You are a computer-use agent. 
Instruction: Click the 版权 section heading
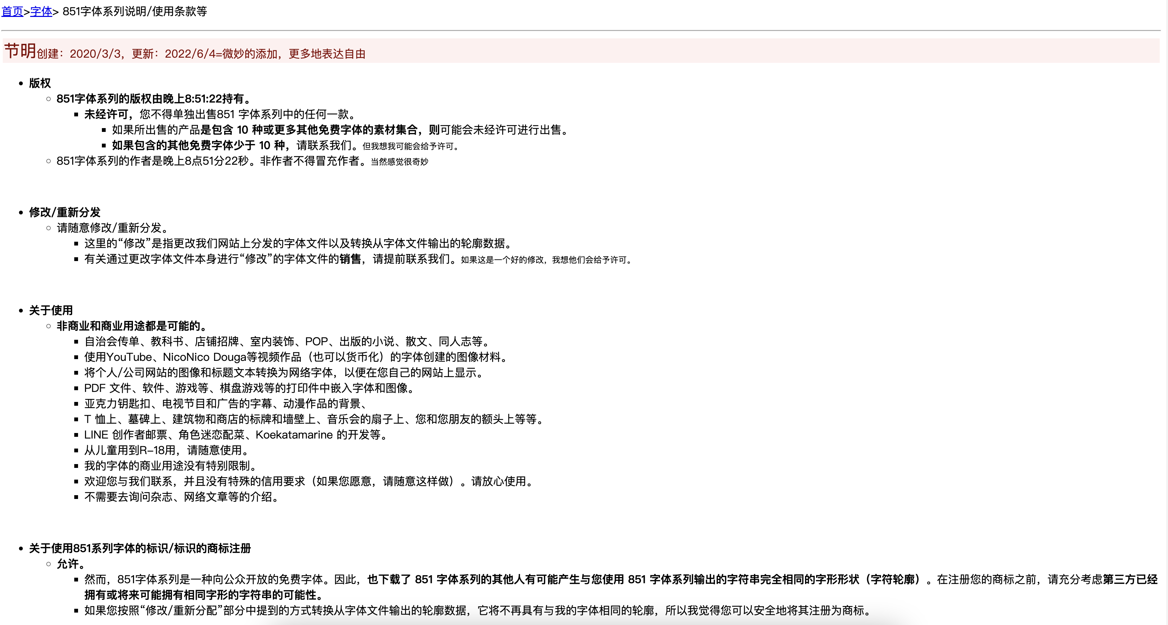coord(40,84)
